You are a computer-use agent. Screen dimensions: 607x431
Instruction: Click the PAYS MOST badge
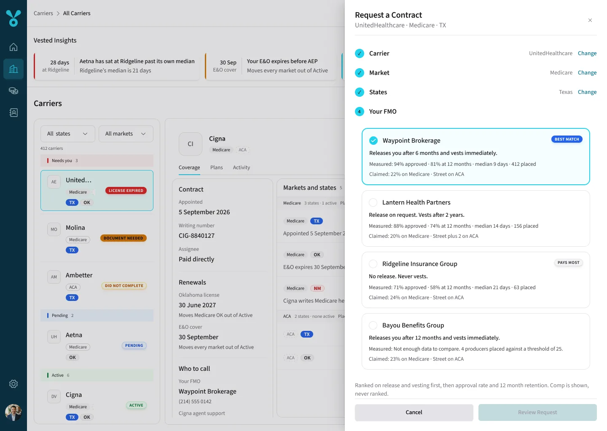[x=569, y=263]
